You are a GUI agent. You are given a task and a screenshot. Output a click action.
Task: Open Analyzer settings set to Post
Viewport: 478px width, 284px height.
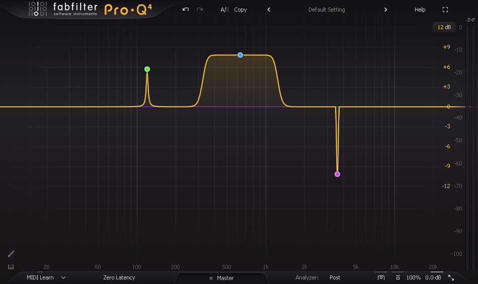coord(335,277)
